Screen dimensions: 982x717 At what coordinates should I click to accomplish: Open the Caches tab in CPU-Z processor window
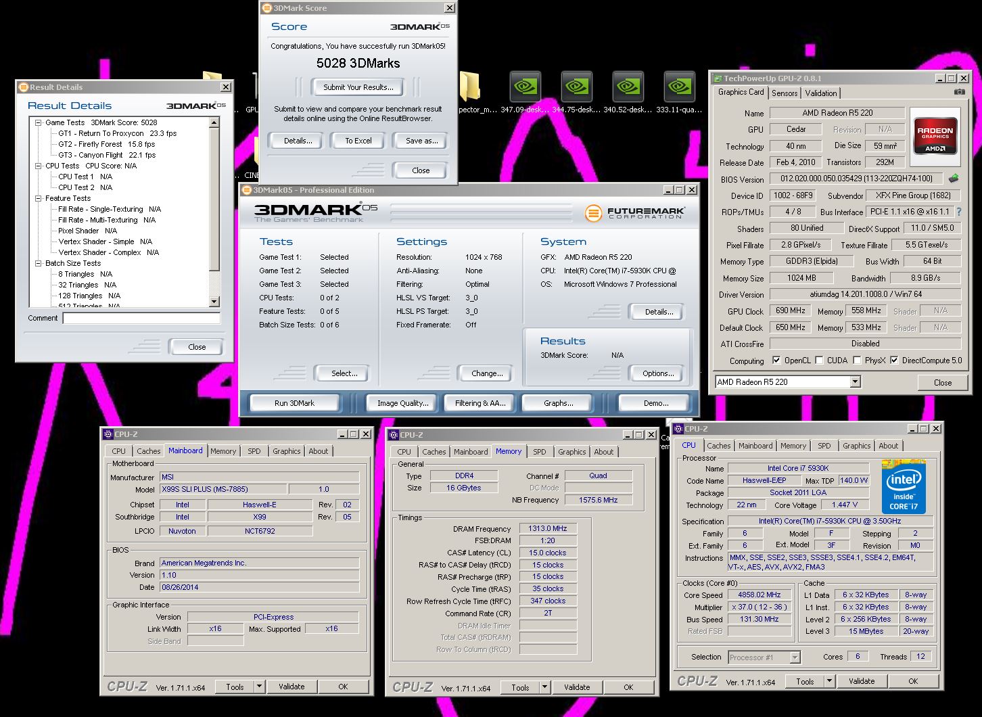pyautogui.click(x=718, y=446)
